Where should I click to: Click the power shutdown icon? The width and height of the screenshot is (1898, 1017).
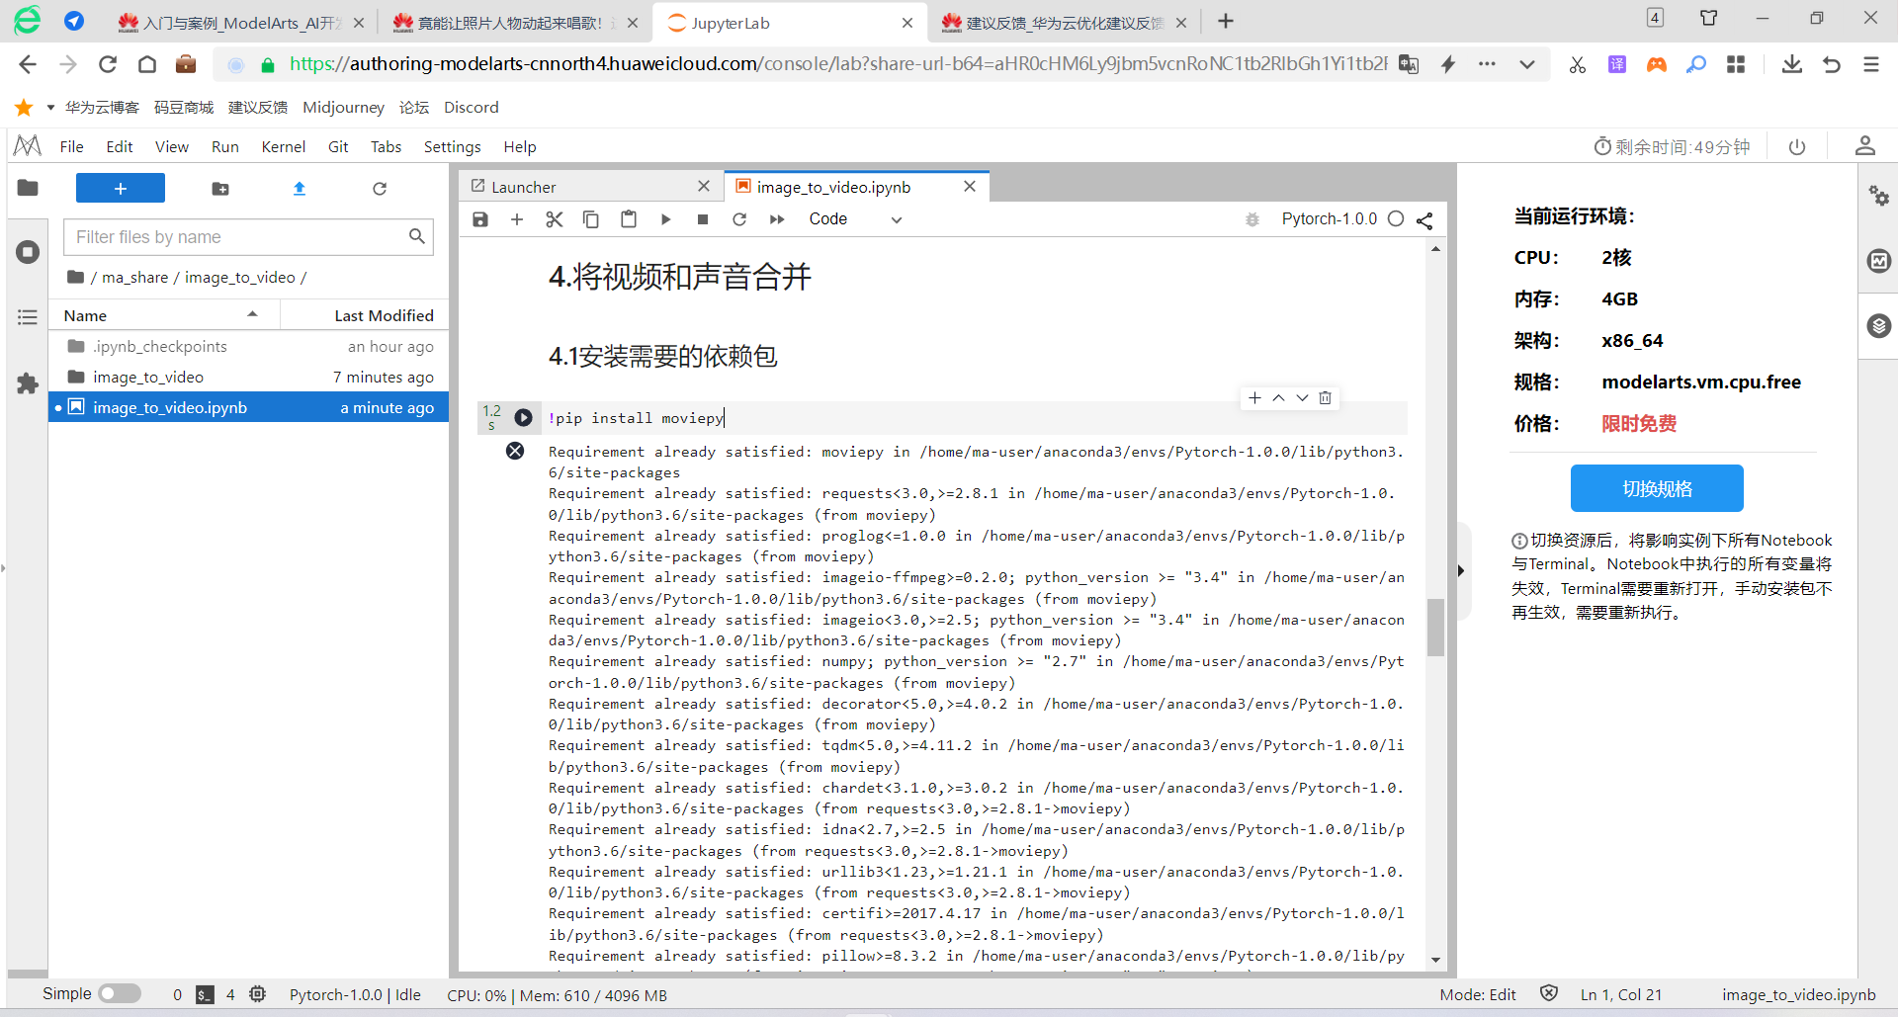pos(1797,147)
